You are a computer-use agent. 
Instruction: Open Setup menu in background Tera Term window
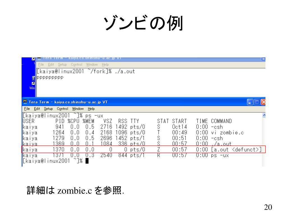pyautogui.click(x=63, y=65)
